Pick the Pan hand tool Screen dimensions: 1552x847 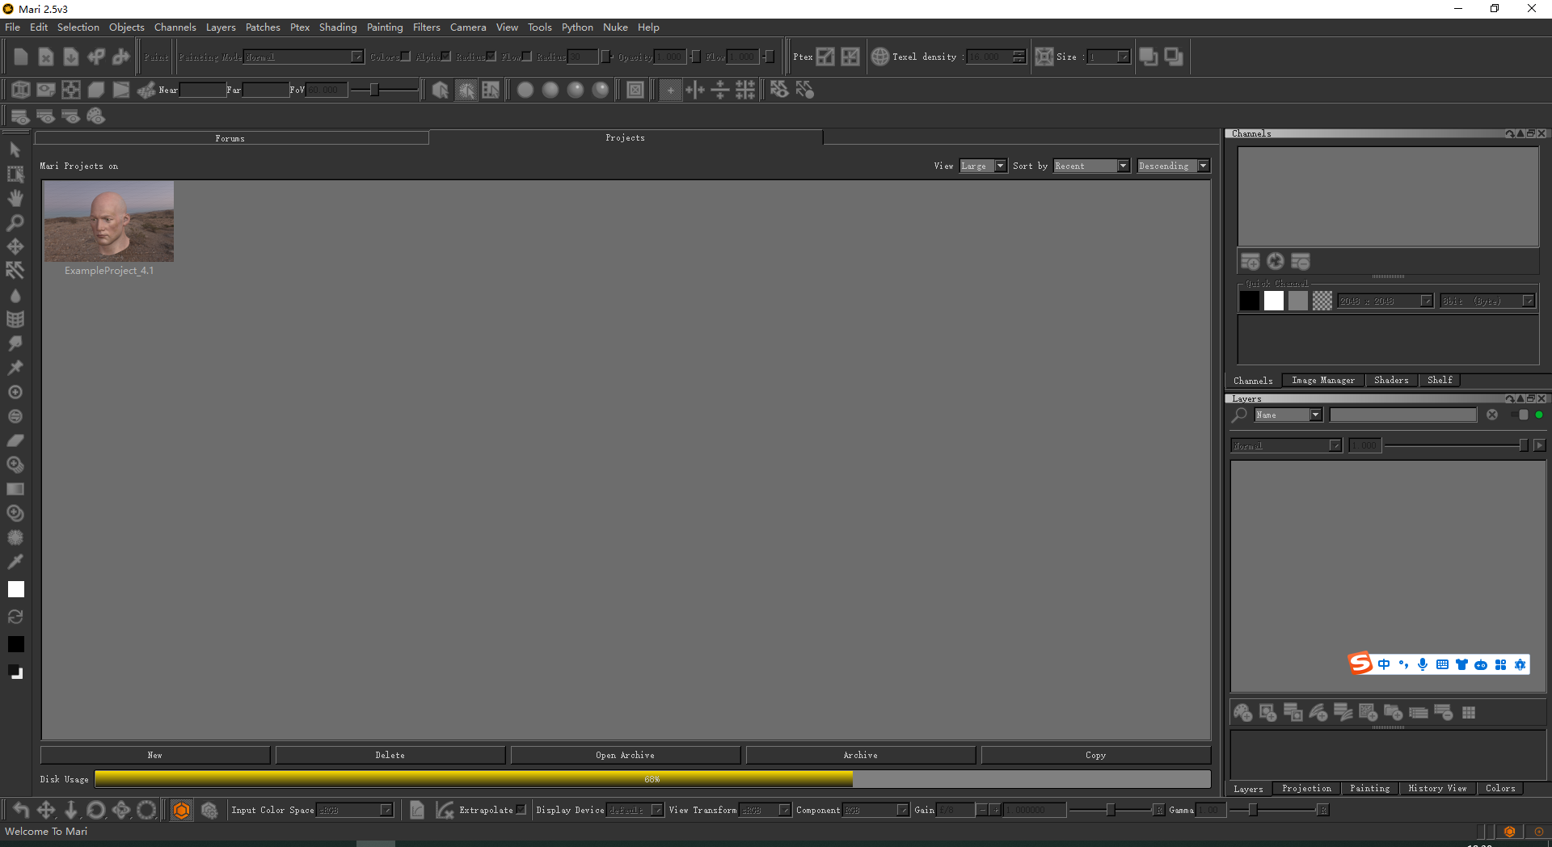point(15,198)
